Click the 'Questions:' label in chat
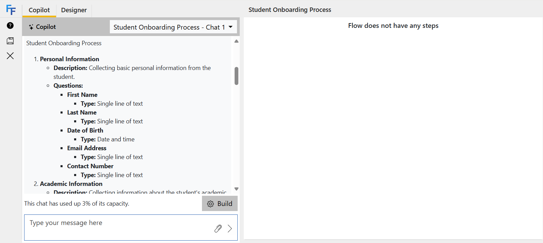Image resolution: width=543 pixels, height=243 pixels. (x=68, y=86)
